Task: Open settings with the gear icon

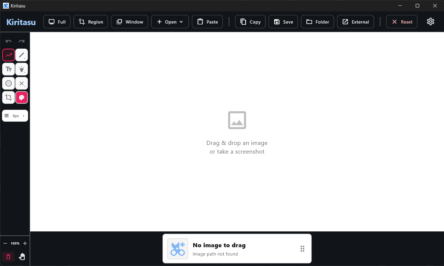Action: 430,22
